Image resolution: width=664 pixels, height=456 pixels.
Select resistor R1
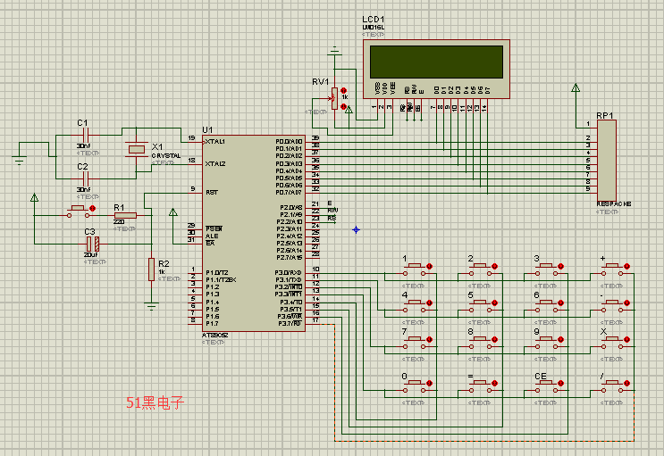tap(125, 215)
